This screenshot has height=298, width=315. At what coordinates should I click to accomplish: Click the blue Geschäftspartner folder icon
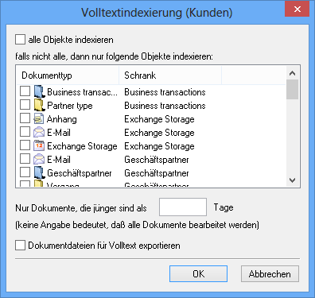point(39,172)
